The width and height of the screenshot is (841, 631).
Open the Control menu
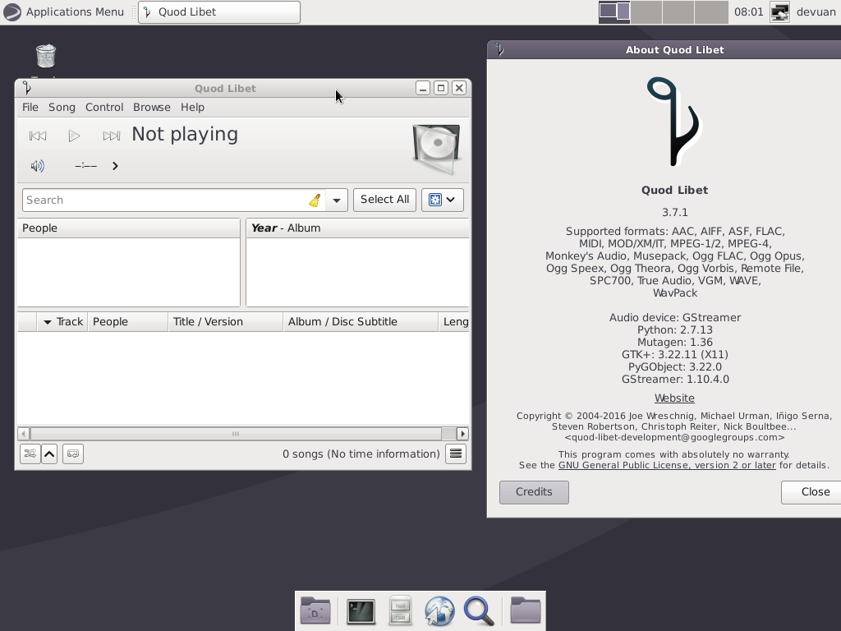click(104, 108)
